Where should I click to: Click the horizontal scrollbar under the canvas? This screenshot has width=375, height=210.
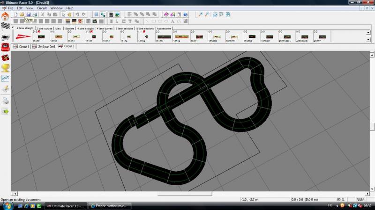click(187, 194)
